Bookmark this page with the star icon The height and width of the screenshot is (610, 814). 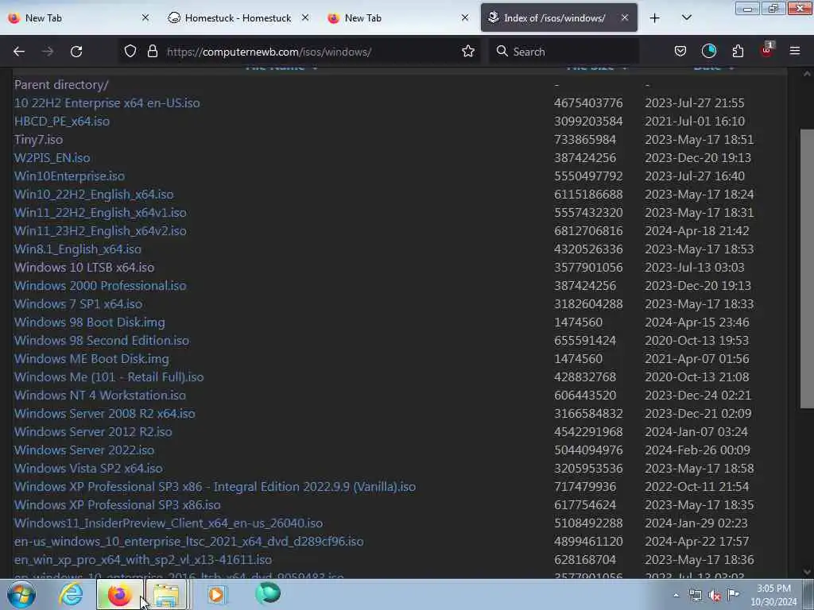pos(467,52)
